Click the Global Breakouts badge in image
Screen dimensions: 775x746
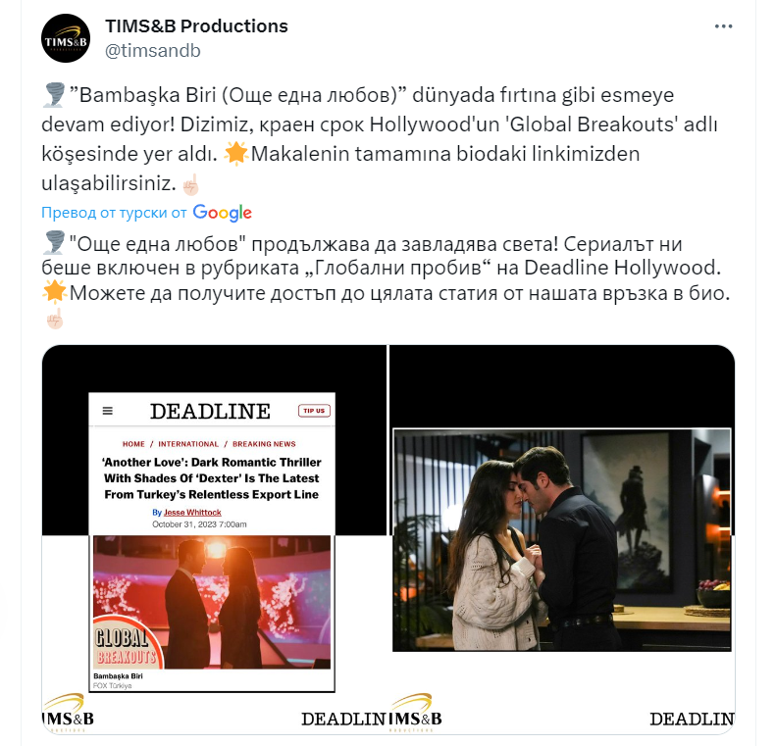point(126,644)
